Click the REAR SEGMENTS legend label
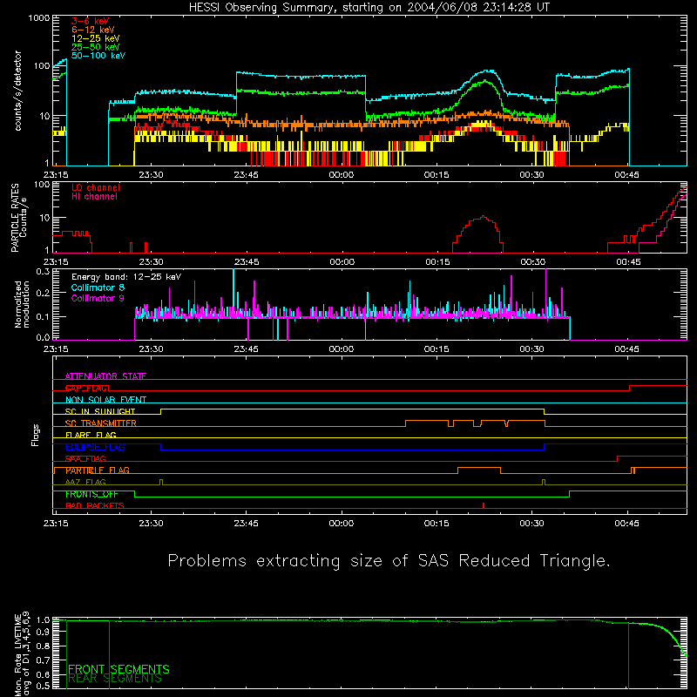This screenshot has width=697, height=697. click(x=115, y=678)
